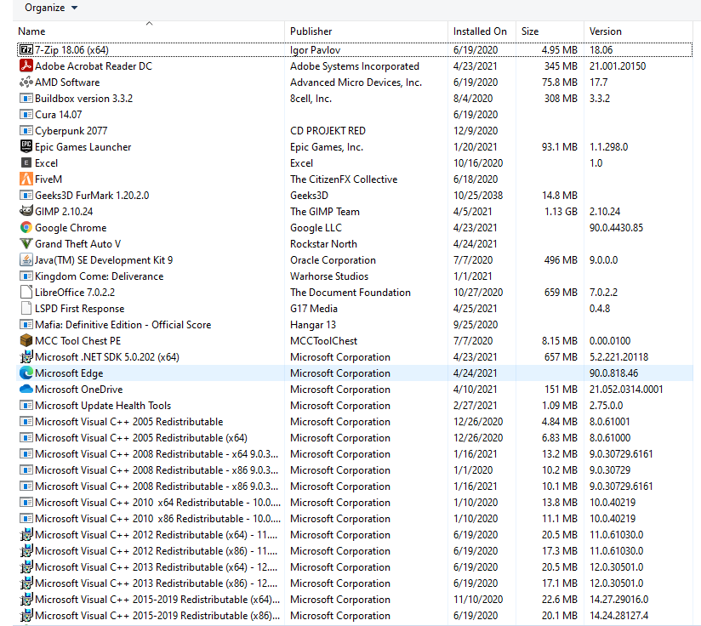The height and width of the screenshot is (626, 701).
Task: Click the Google Chrome icon
Action: point(26,227)
